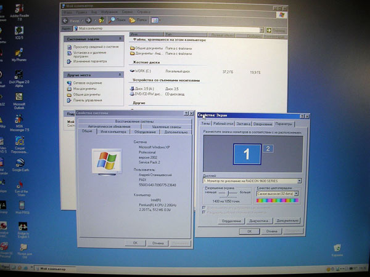Viewport: 370px width, 277px height.
Task: Select the WORK (C:) local disk
Action: click(141, 71)
